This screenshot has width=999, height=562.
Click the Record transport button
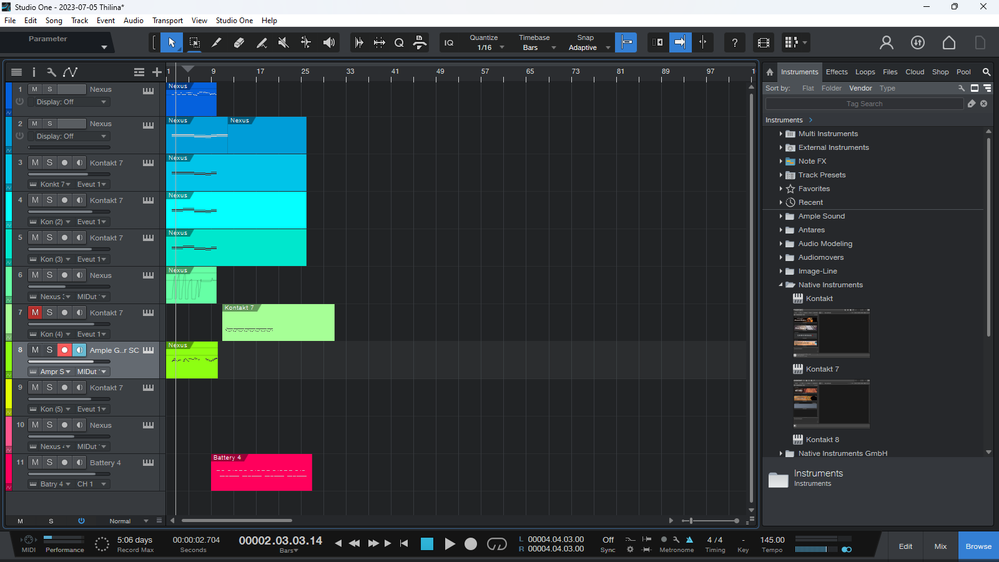tap(471, 544)
